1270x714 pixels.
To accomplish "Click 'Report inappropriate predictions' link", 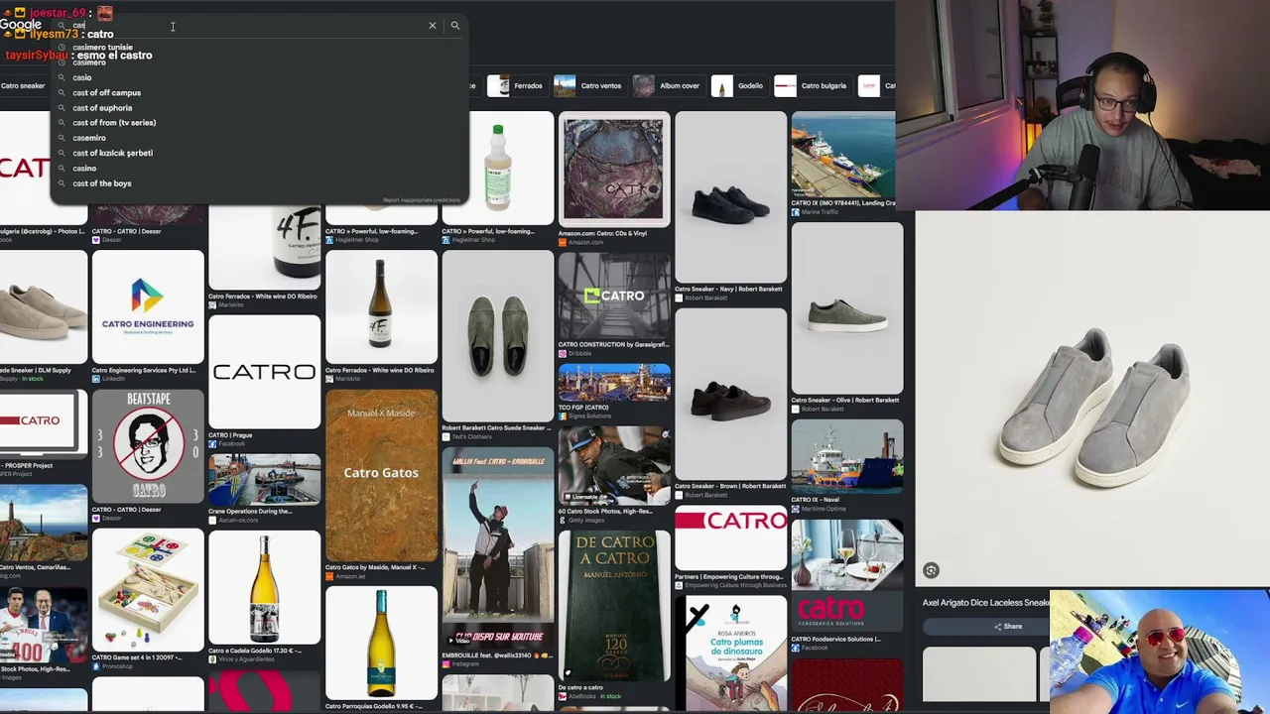I will click(422, 200).
